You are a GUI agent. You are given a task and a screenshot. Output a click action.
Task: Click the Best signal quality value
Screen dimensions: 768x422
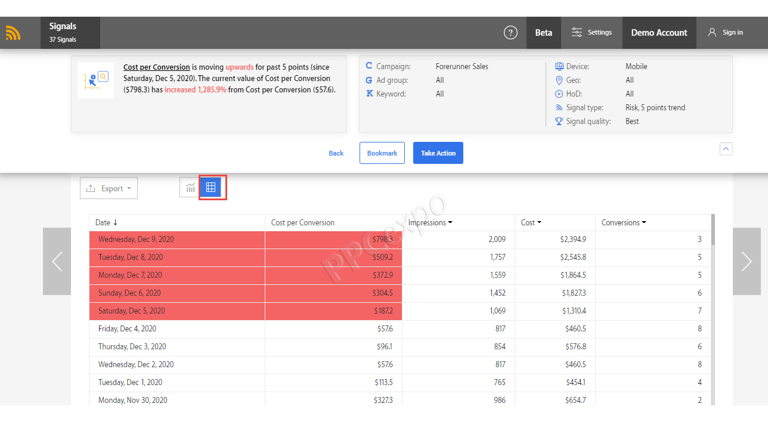[632, 122]
